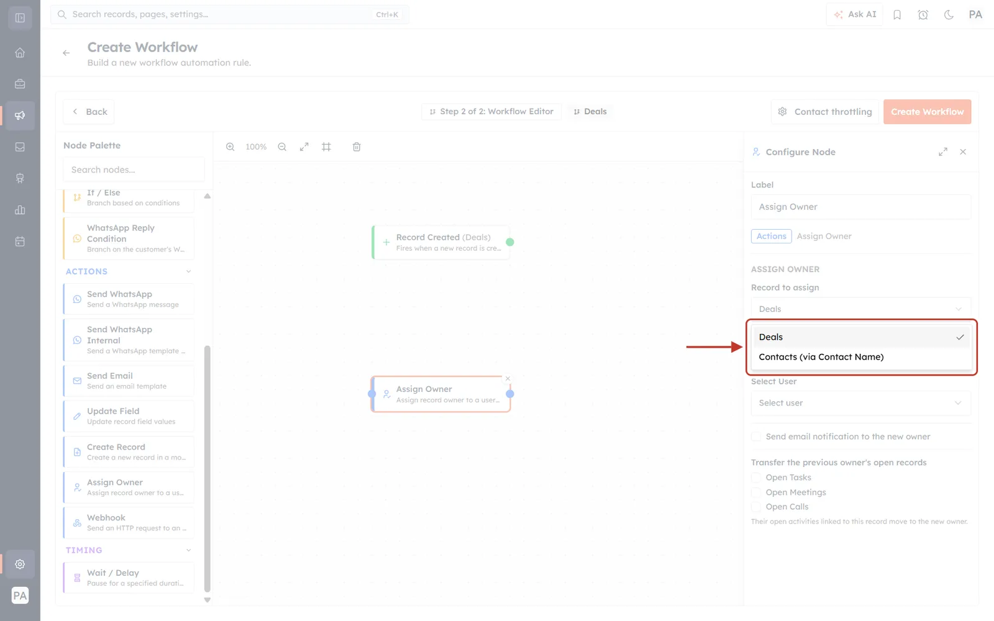Select the Send Email node in palette
Image resolution: width=994 pixels, height=621 pixels.
tap(129, 381)
